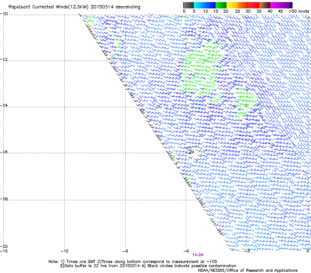Image resolution: width=311 pixels, height=273 pixels.
Task: Click the black contamination circle near -16 latitude
Action: point(192,152)
